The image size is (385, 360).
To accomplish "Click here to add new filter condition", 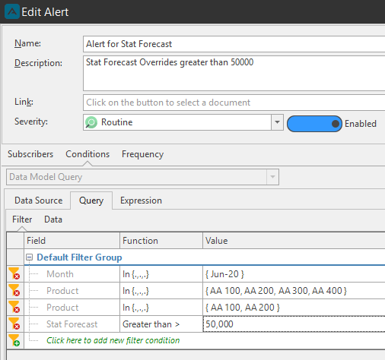I will [x=113, y=340].
